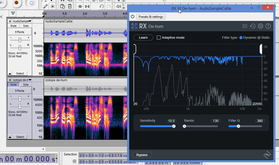
Task: Click the Sensitivity value field 10.0
Action: coord(171,121)
